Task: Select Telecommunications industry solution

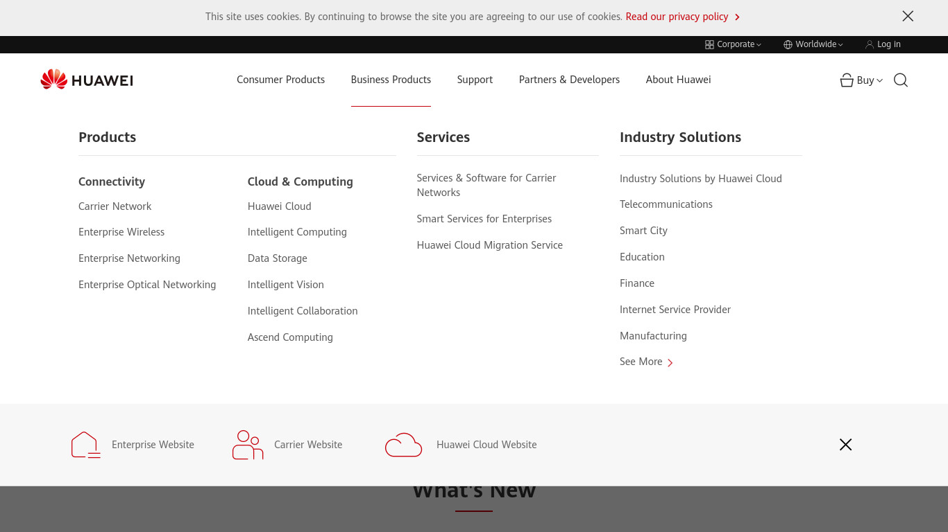Action: [x=666, y=204]
